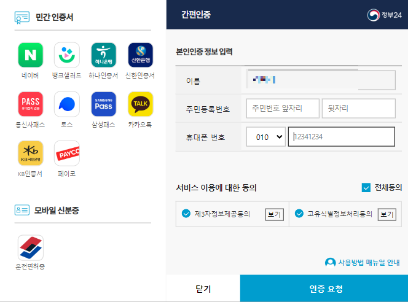Image resolution: width=408 pixels, height=302 pixels.
Task: Select Hana Bank certificate (하나인증서)
Action: tap(104, 55)
